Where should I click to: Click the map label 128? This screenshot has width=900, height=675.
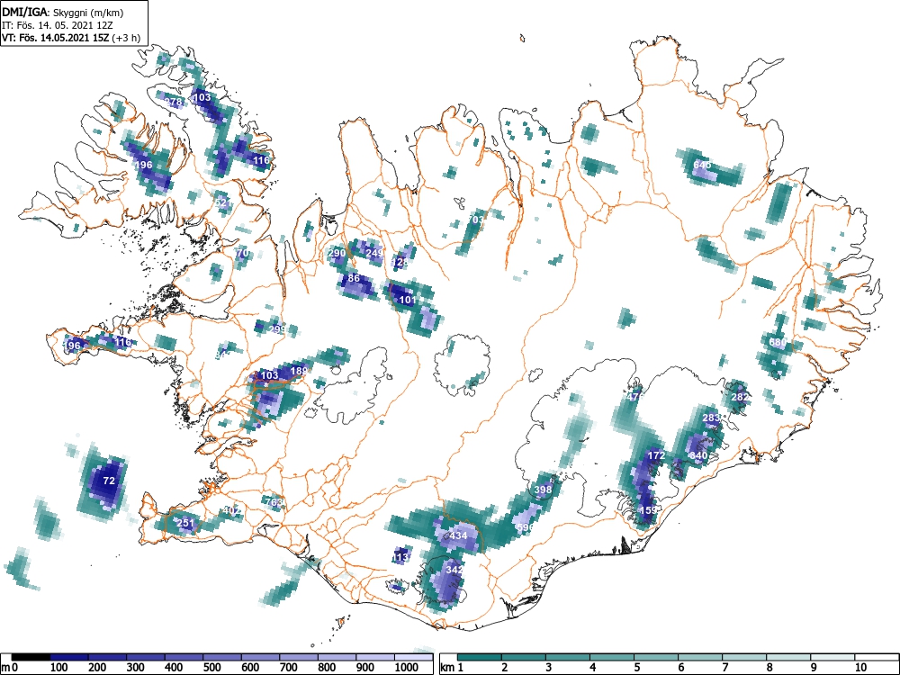coord(400,262)
